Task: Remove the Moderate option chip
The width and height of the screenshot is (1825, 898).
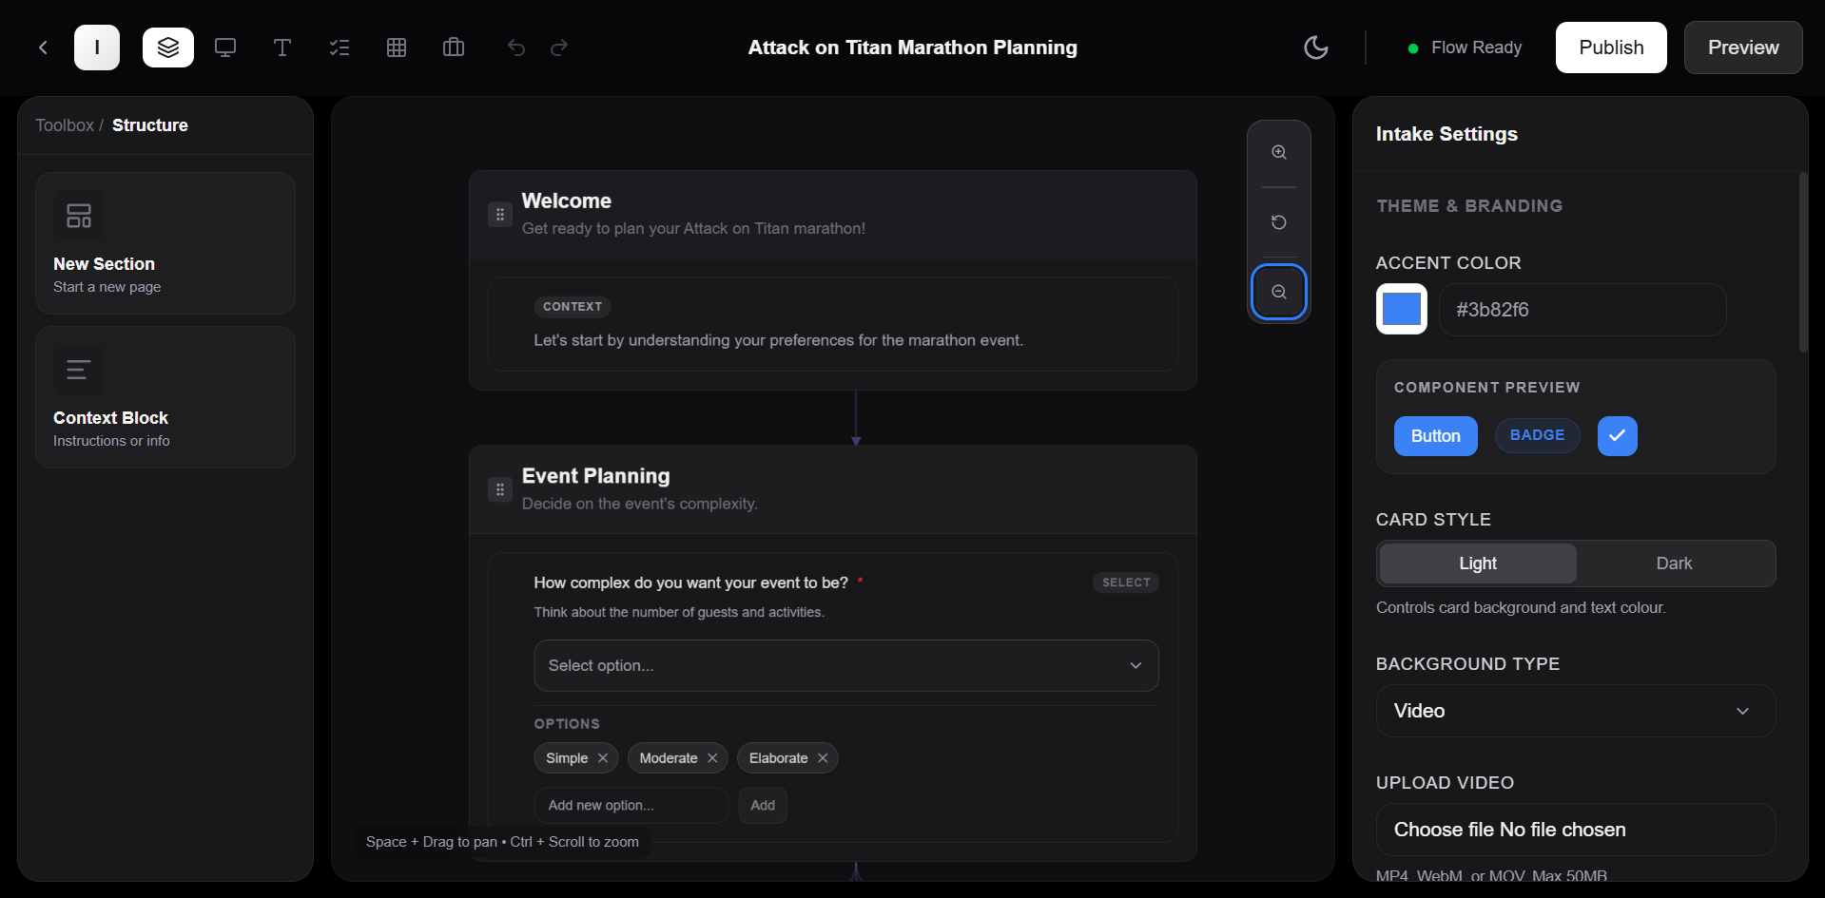Action: coord(712,758)
